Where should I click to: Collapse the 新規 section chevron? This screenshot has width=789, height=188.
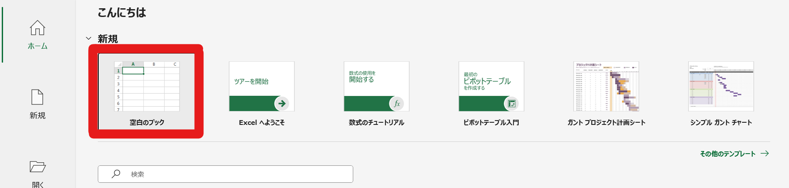(x=89, y=38)
